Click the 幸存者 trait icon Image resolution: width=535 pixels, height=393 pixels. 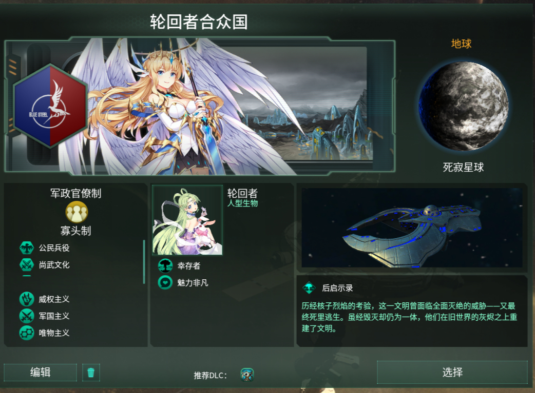point(165,265)
